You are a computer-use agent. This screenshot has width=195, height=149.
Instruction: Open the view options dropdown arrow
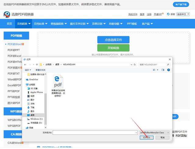point(158,70)
